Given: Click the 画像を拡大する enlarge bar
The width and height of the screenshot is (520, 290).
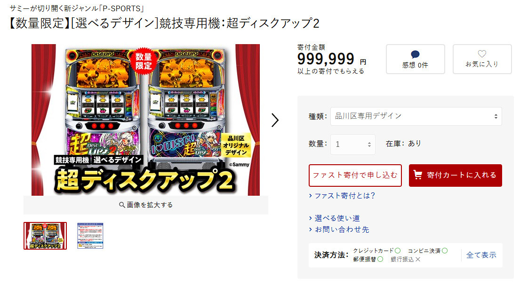Looking at the screenshot, I should click(146, 205).
